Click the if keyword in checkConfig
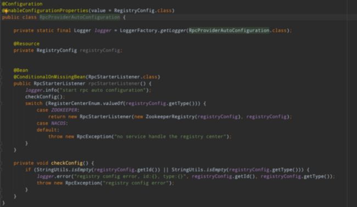 coord(28,170)
